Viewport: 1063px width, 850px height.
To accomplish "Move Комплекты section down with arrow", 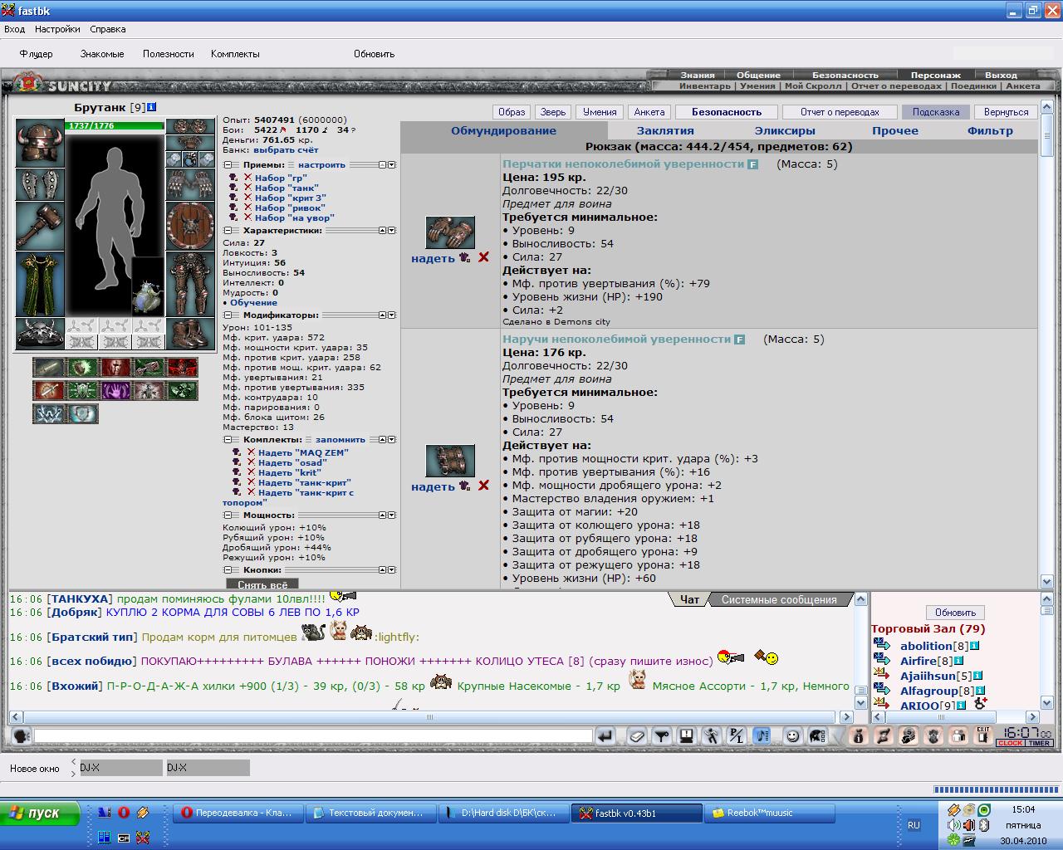I will point(392,440).
